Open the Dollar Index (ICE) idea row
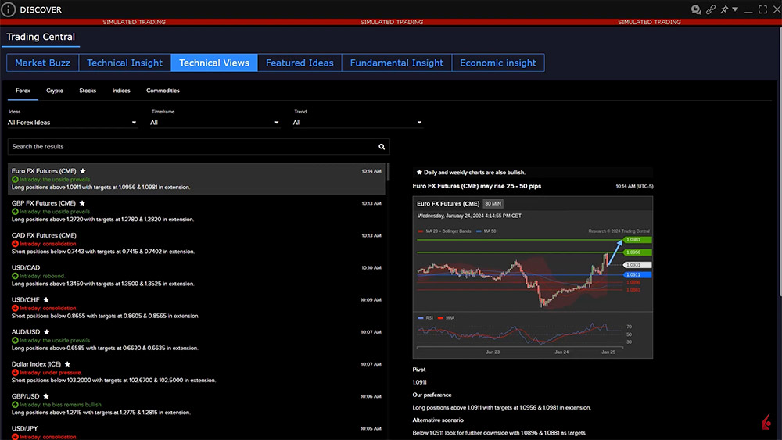The width and height of the screenshot is (782, 440). coord(196,372)
